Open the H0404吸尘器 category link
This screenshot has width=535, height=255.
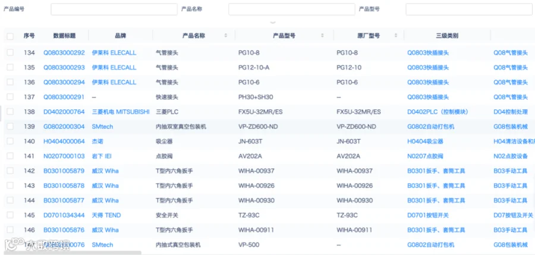[x=425, y=141]
